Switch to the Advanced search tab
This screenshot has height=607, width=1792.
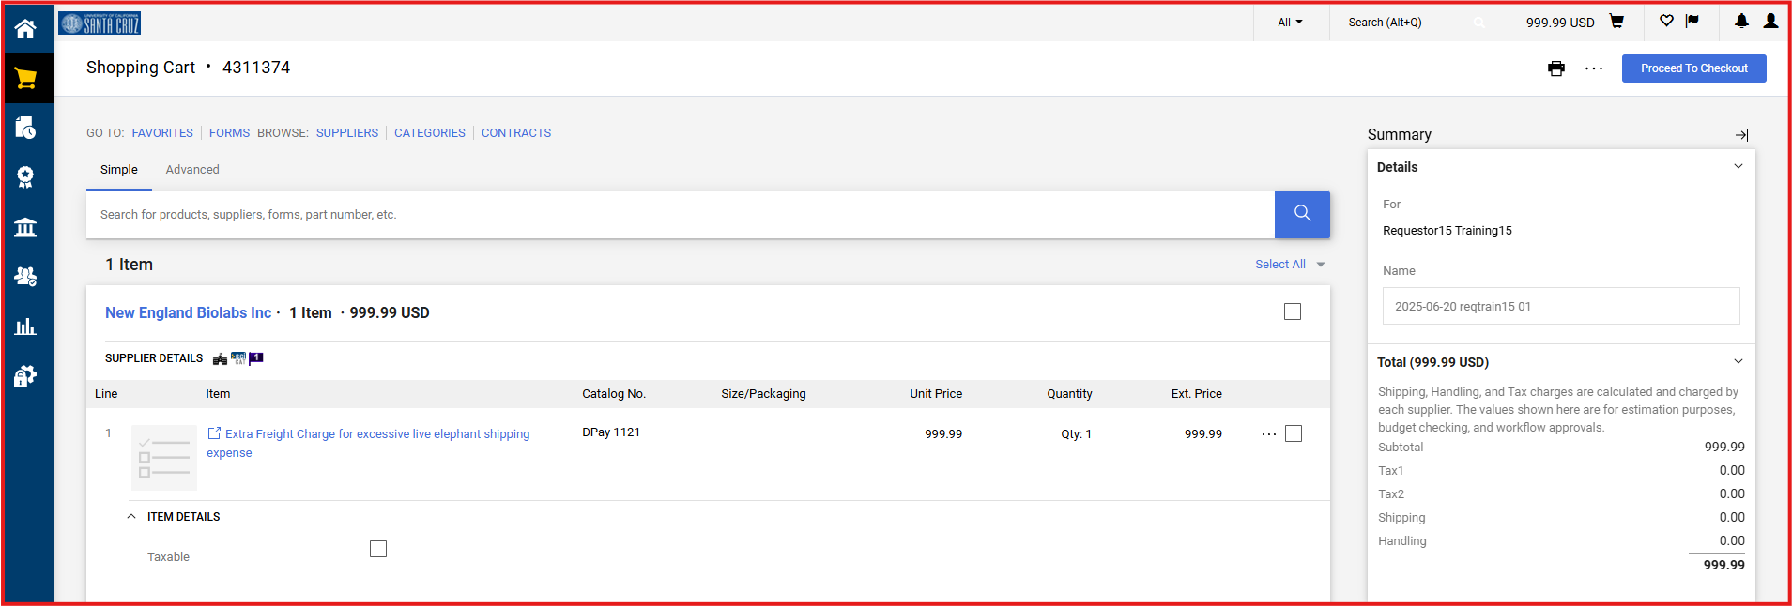tap(192, 170)
